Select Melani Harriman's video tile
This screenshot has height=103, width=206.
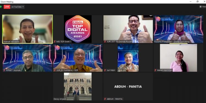pos(179,58)
